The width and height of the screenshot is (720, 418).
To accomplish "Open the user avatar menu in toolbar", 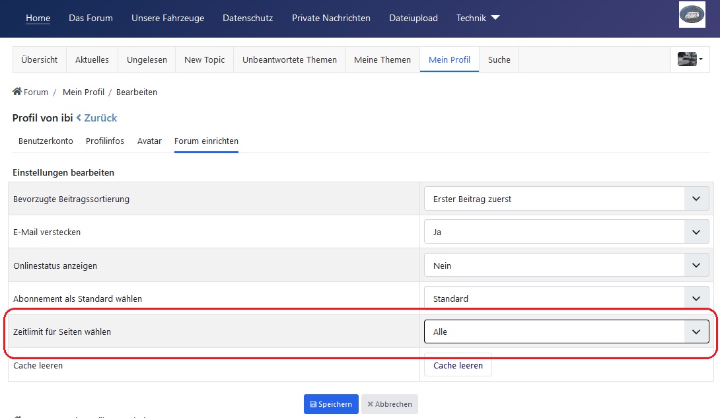I will (x=690, y=59).
